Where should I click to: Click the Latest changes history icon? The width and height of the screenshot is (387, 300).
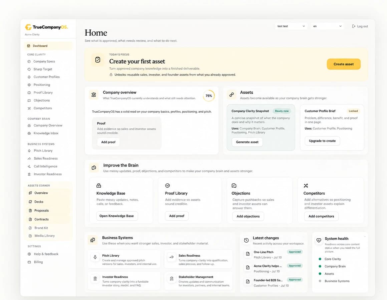[x=246, y=240]
